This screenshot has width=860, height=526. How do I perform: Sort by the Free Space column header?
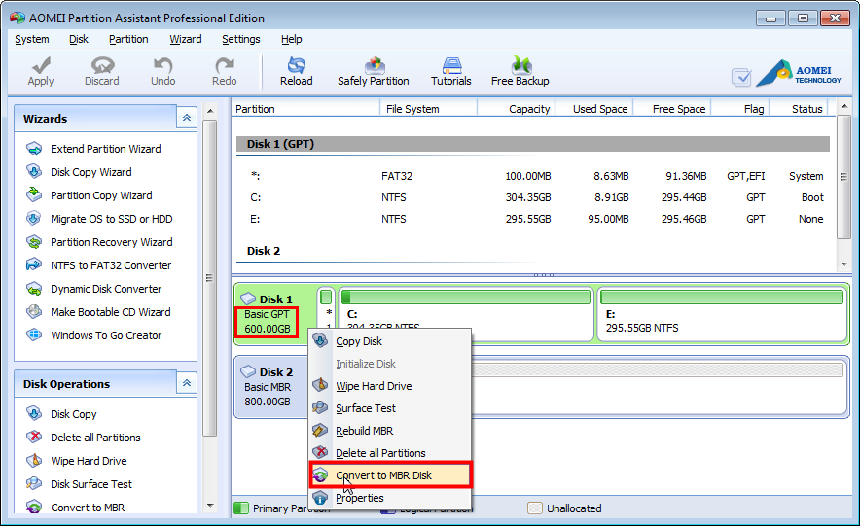(672, 109)
